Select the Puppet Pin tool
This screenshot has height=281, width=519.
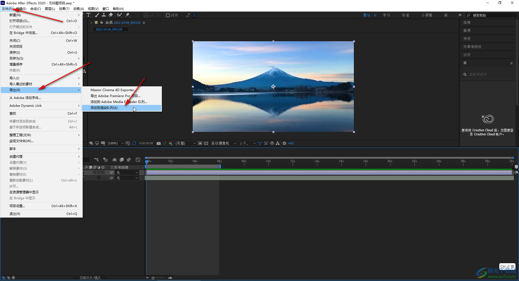coord(128,15)
